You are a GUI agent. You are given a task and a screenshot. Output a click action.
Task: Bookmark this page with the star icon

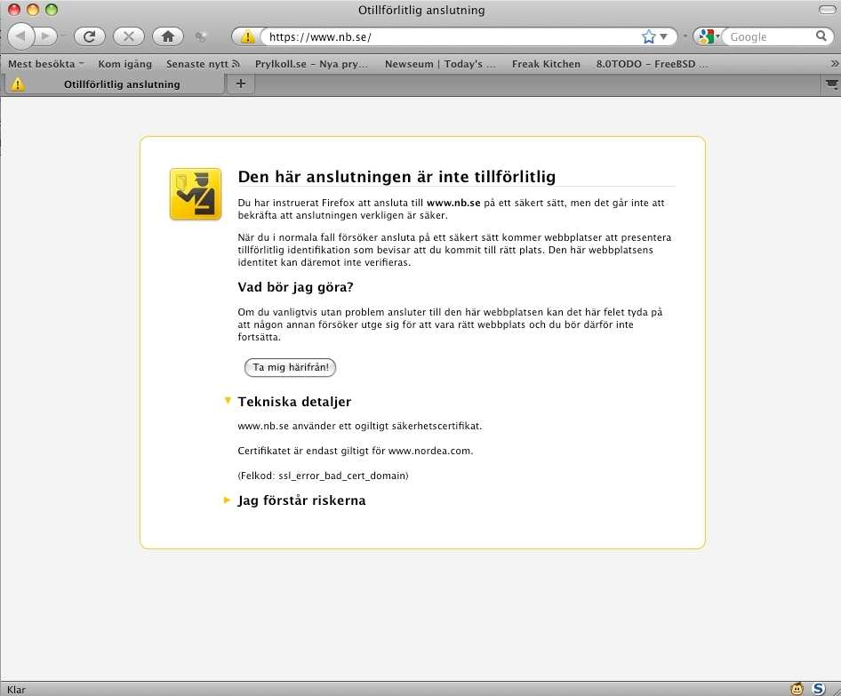click(x=648, y=36)
